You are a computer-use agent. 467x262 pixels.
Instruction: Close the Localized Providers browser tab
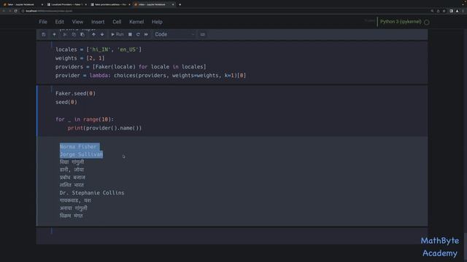86,4
